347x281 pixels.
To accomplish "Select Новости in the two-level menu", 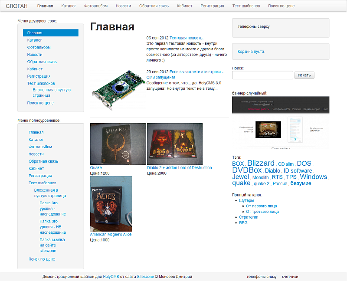I will point(35,55).
